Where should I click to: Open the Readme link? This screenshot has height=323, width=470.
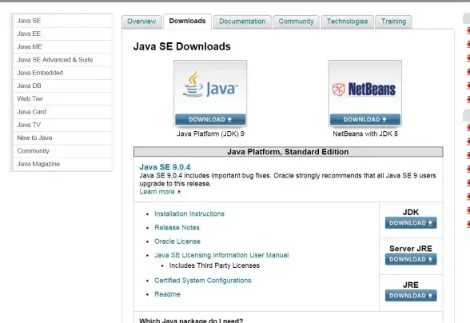point(167,294)
